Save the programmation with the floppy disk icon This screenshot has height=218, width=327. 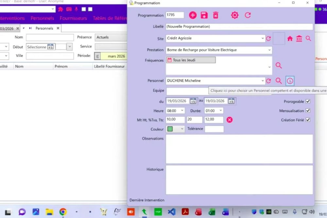[x=204, y=15]
